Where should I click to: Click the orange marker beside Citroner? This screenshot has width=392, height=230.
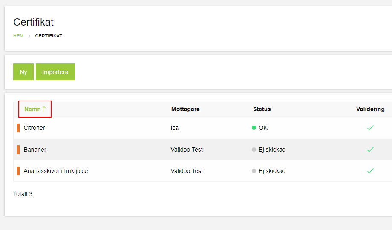(18, 128)
